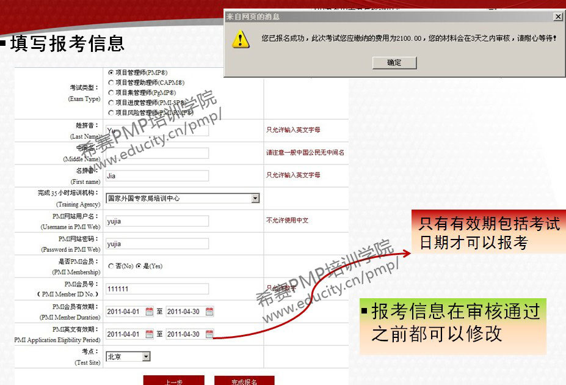The width and height of the screenshot is (566, 385).
Task: Select 项目集管理师(PgMP) exam type
Action: pos(111,92)
